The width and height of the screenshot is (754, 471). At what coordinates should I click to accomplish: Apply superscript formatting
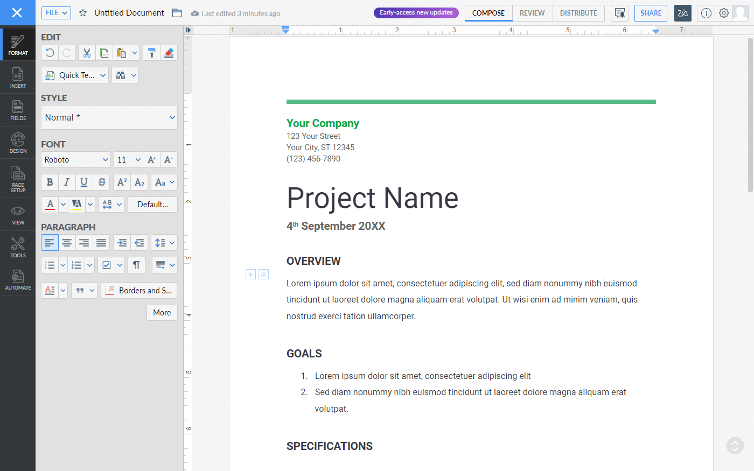[x=122, y=182]
